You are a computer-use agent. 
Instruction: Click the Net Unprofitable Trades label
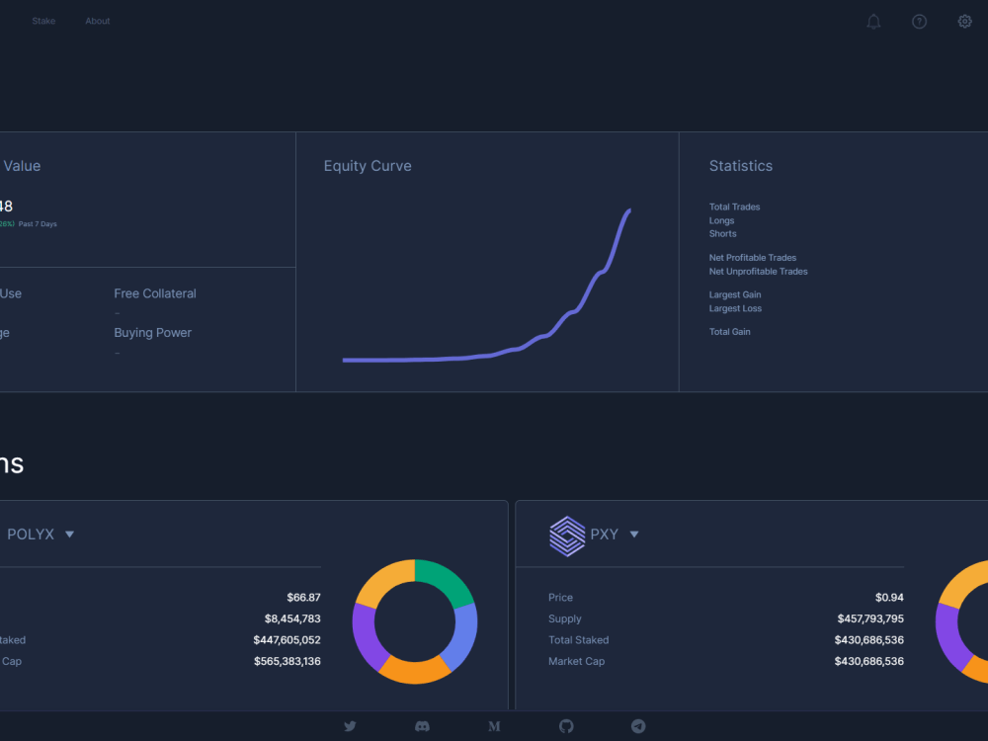(758, 272)
